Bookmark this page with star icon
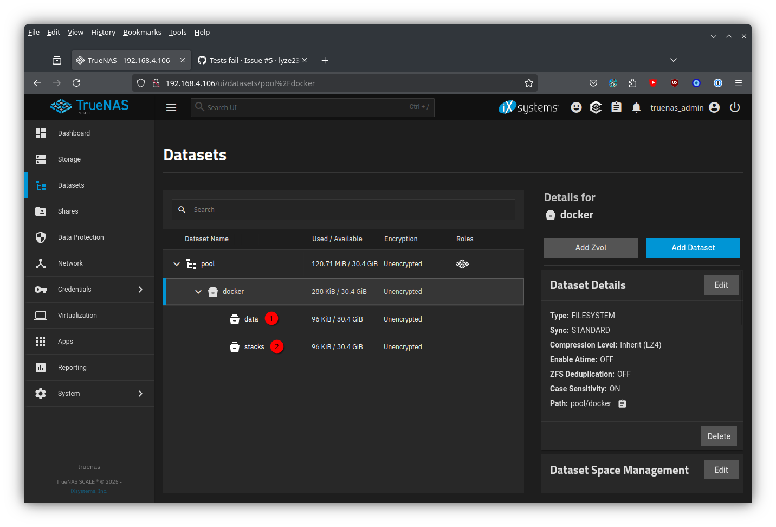Viewport: 776px width, 527px height. point(528,83)
